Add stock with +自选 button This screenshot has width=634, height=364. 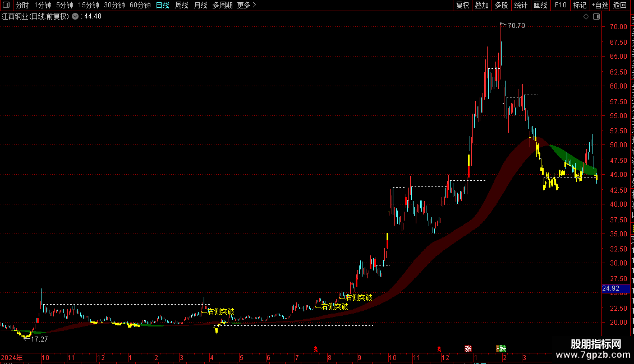tap(600, 5)
